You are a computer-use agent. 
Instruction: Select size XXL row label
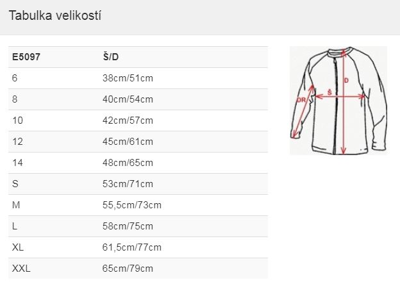coord(21,269)
